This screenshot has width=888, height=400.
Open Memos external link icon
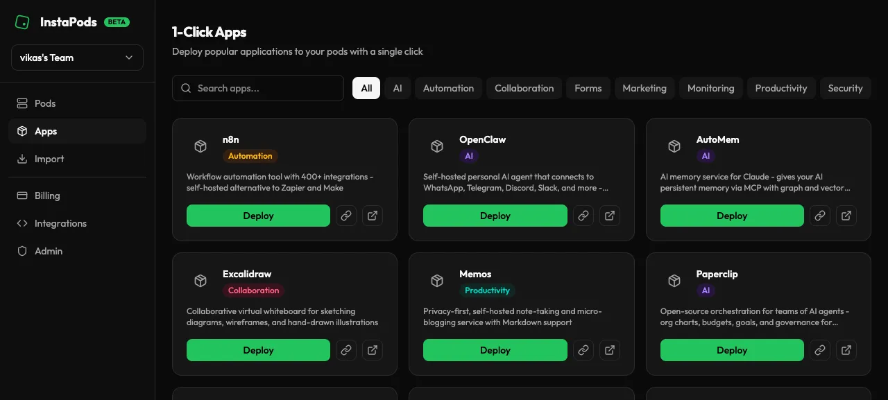(x=610, y=350)
